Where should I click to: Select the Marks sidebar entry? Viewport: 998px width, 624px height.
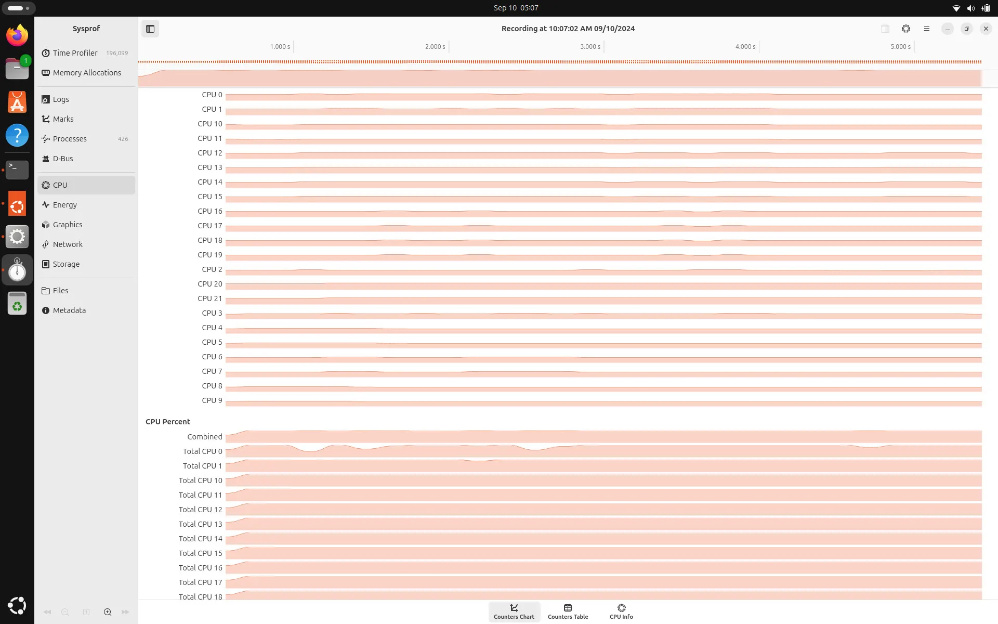click(x=86, y=119)
